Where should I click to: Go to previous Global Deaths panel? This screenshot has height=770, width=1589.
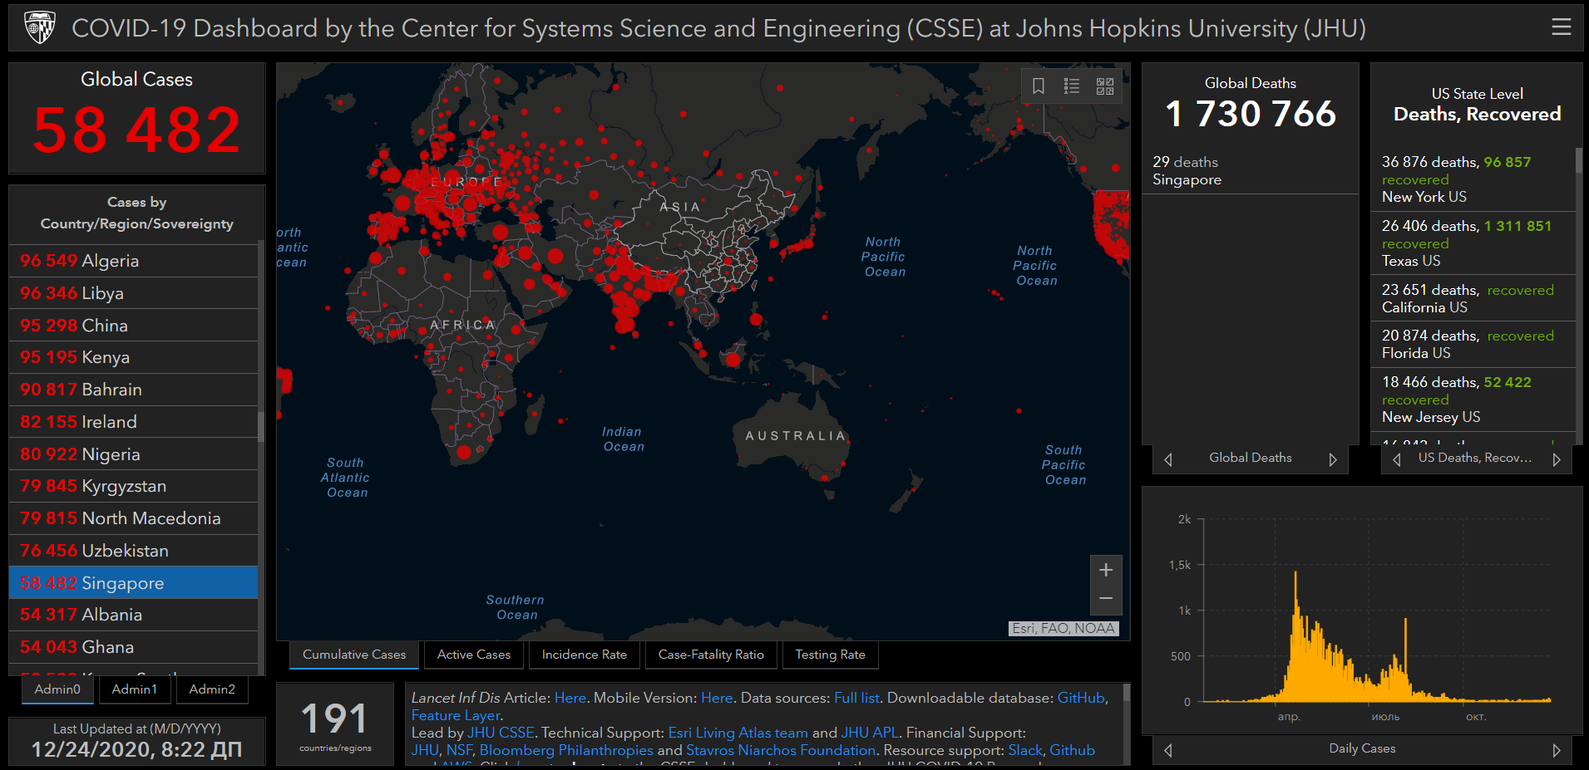click(1168, 459)
